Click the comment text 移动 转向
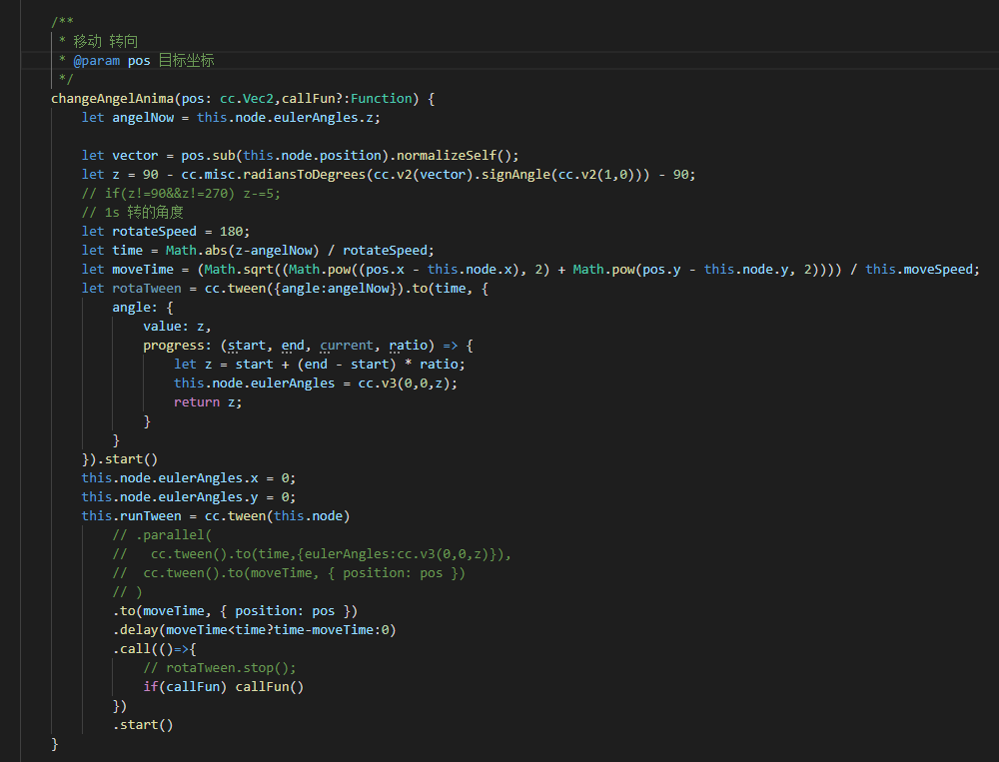 click(106, 41)
